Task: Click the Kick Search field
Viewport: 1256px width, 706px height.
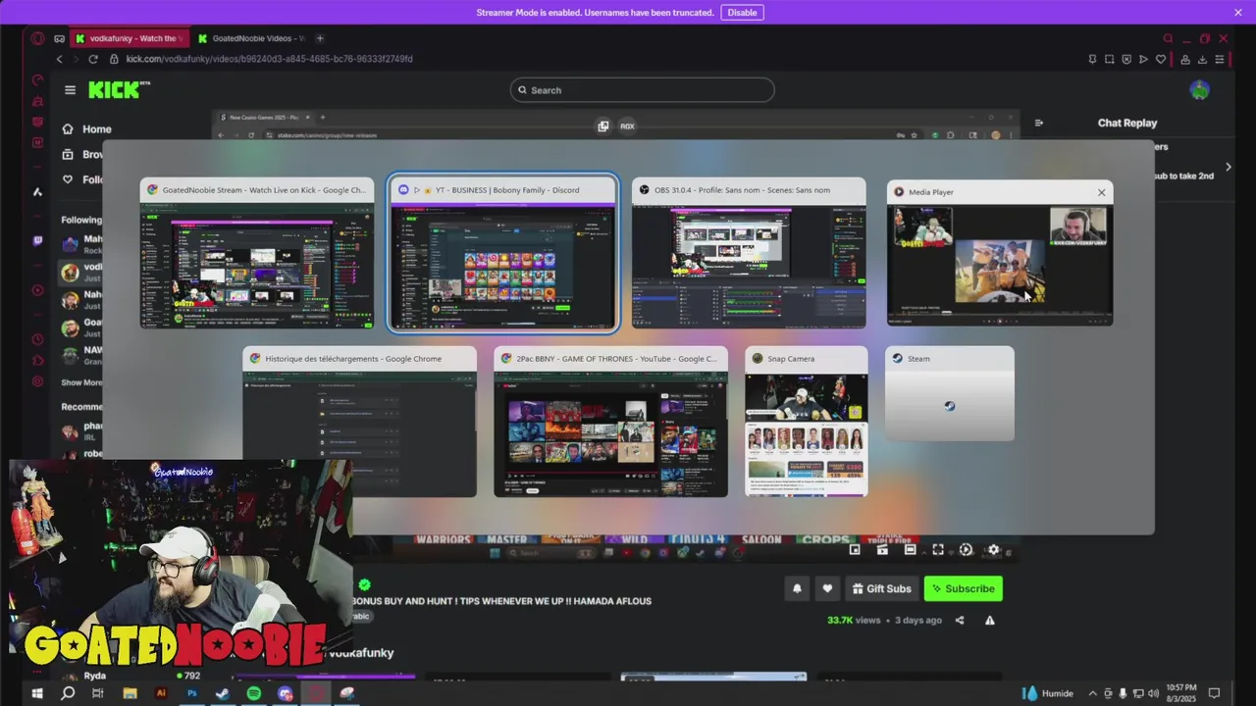Action: click(x=642, y=90)
